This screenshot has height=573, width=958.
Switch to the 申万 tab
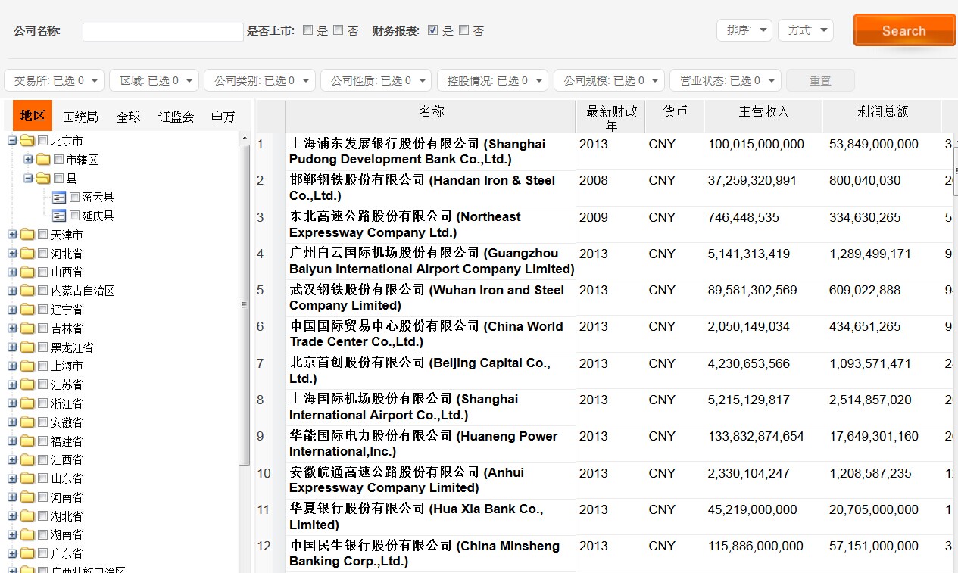(x=223, y=117)
